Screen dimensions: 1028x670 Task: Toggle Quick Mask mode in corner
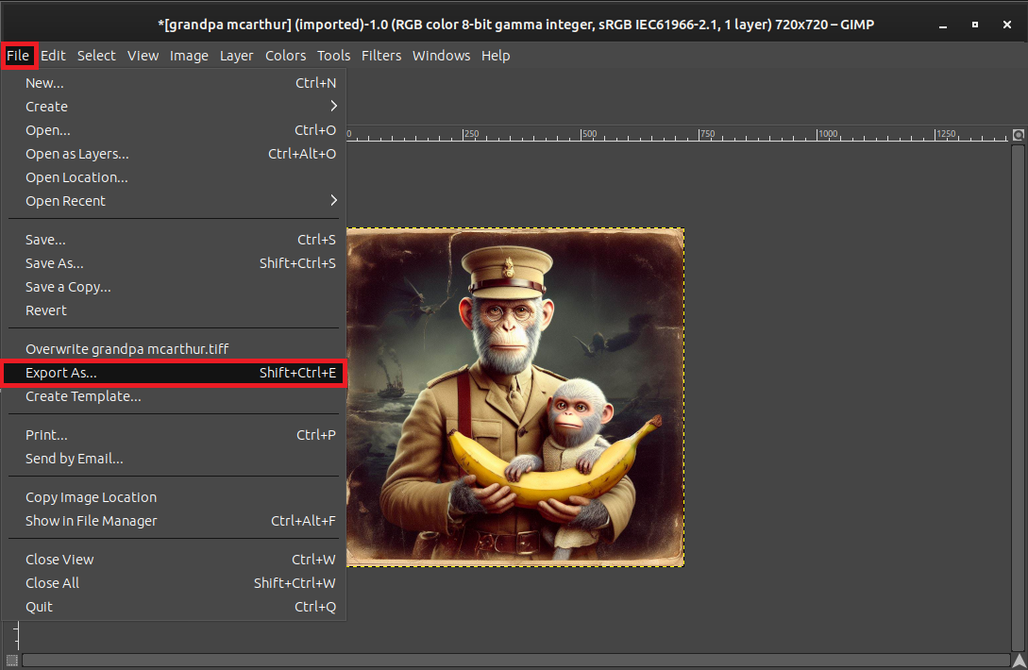(13, 658)
